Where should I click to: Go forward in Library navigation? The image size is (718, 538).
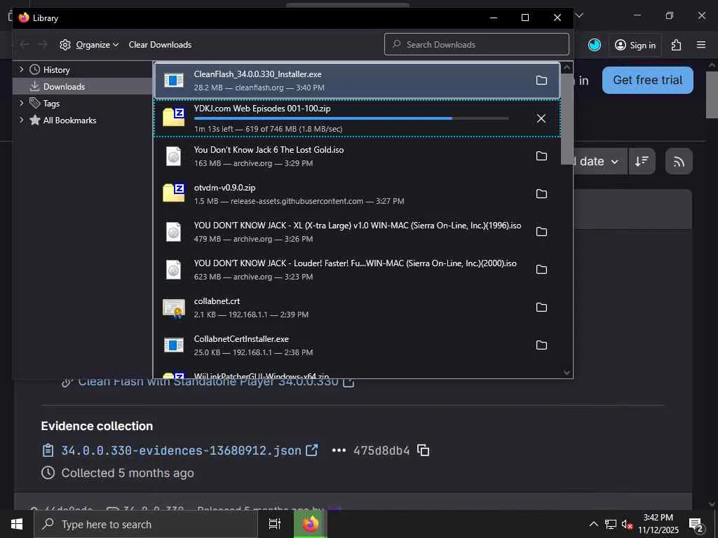click(x=42, y=44)
